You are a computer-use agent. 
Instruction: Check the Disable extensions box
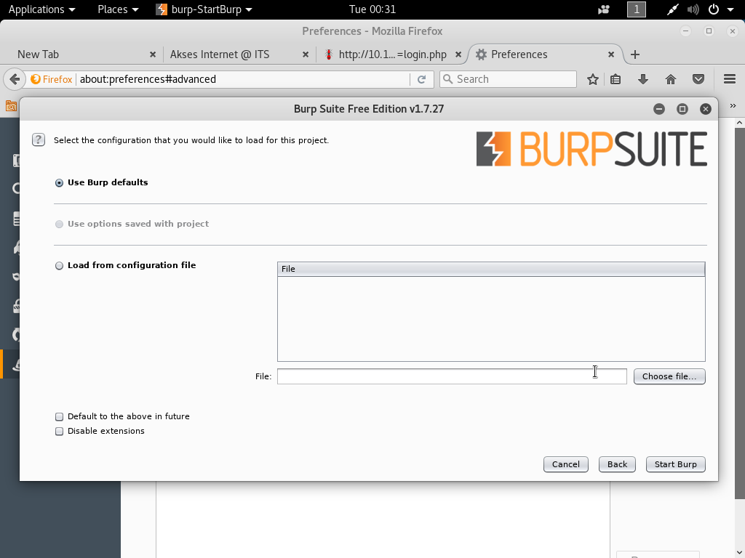pos(60,432)
